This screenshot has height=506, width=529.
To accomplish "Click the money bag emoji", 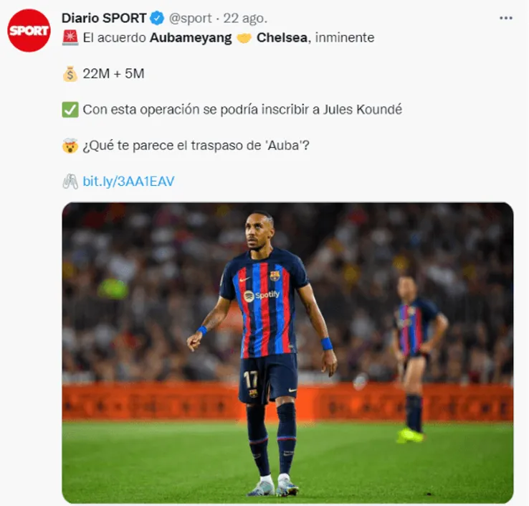I will pyautogui.click(x=70, y=74).
